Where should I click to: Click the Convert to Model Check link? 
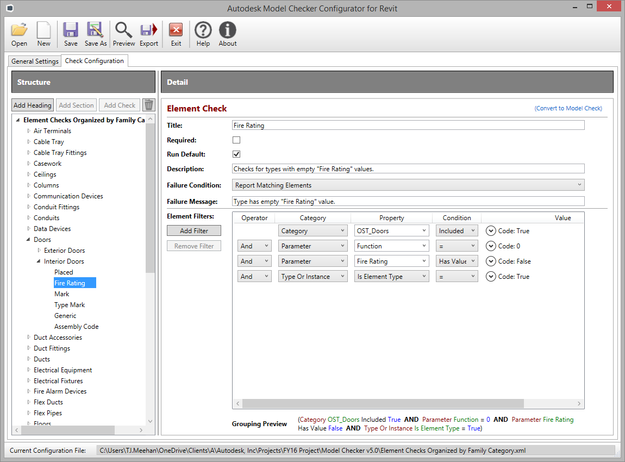(568, 108)
